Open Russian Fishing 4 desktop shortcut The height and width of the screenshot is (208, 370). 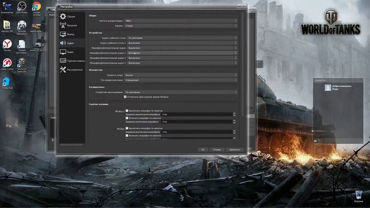point(22,28)
